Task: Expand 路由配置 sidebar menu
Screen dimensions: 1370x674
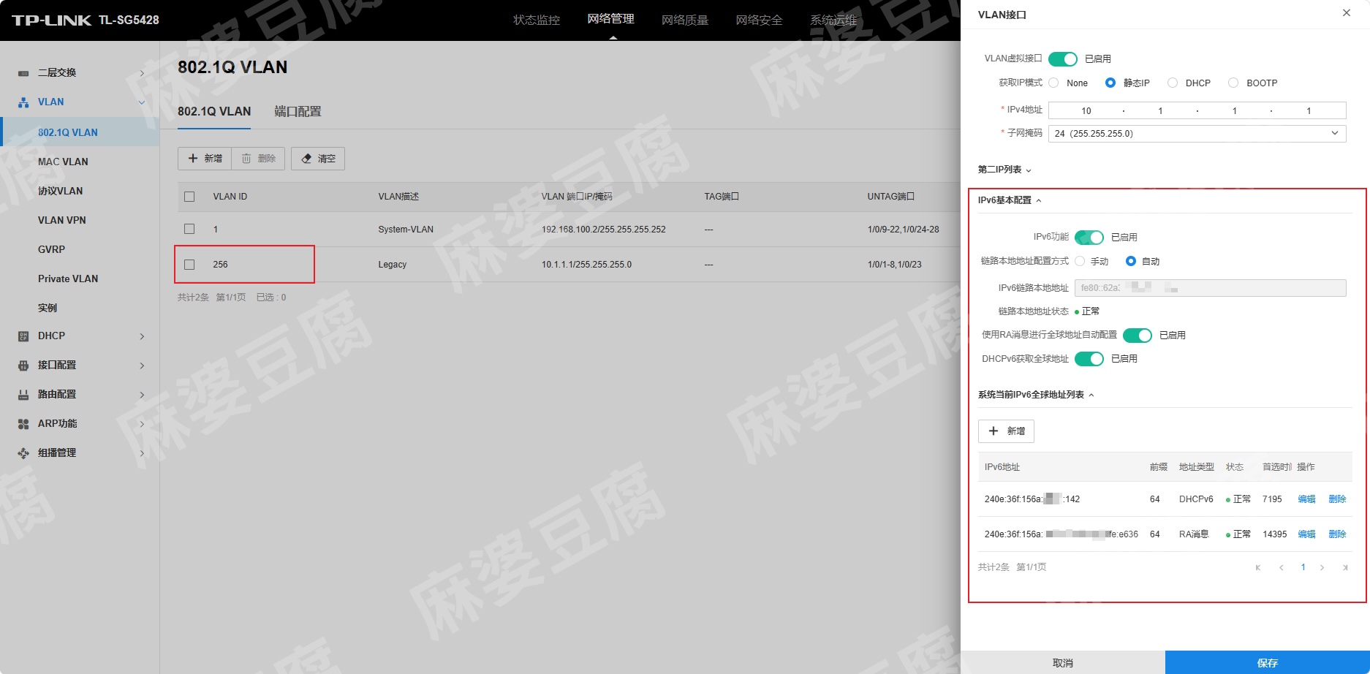Action: click(x=142, y=395)
